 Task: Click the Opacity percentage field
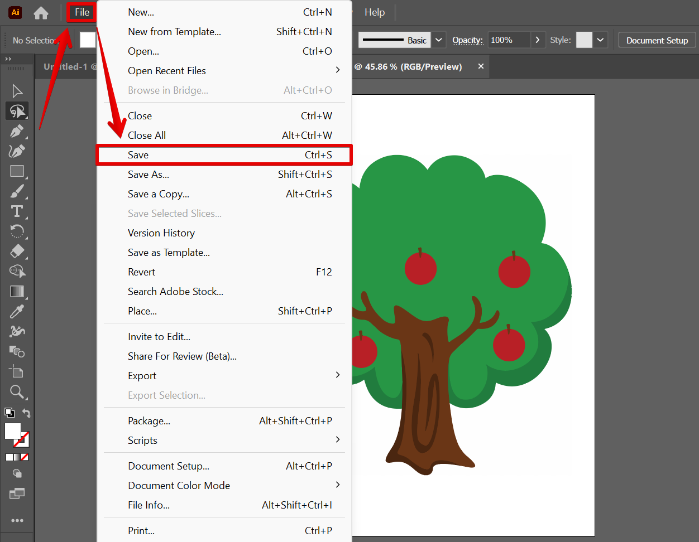508,40
